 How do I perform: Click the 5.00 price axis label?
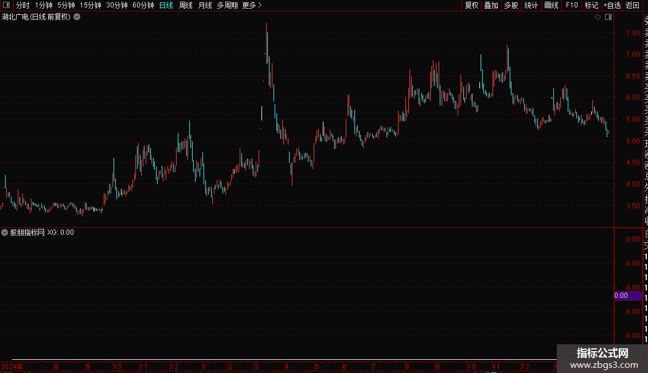[633, 141]
